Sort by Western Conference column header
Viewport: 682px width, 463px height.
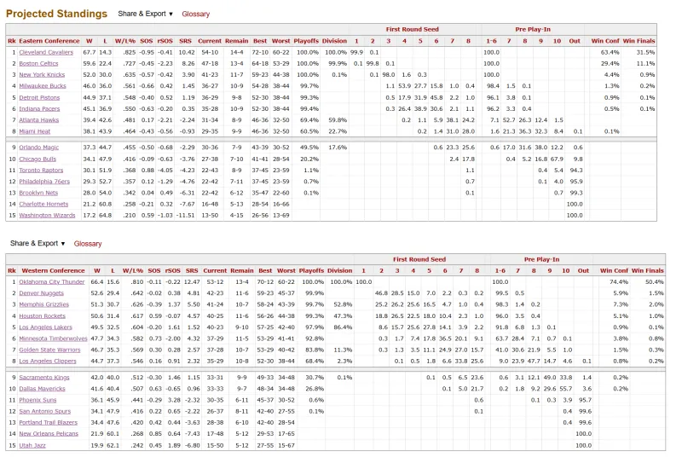click(53, 270)
